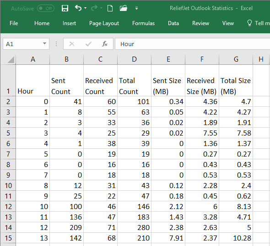Switch to the Formulas ribbon tab
The height and width of the screenshot is (246, 270).
pos(143,23)
